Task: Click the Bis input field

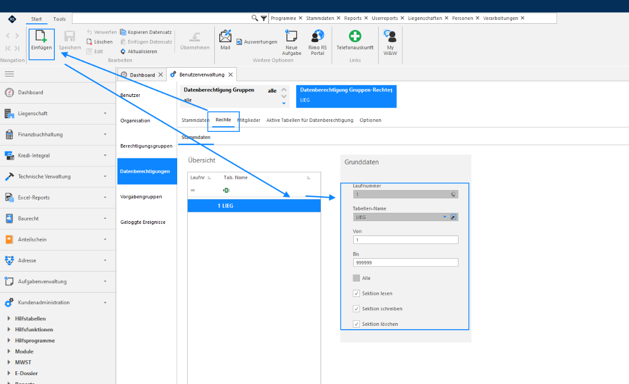Action: coord(405,263)
